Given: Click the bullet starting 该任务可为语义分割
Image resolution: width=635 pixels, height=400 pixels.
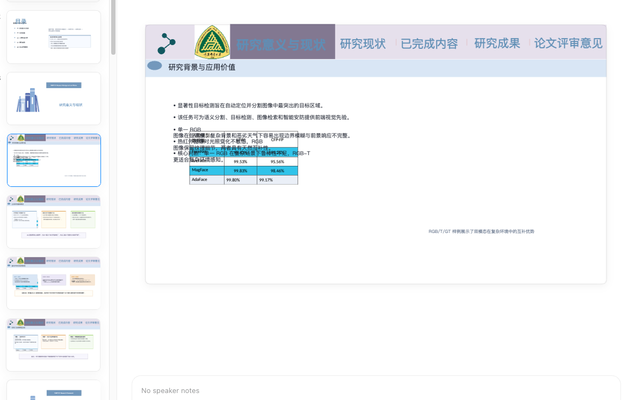Looking at the screenshot, I should (262, 118).
